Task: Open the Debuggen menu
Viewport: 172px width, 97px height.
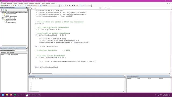Action: pyautogui.click(x=31, y=4)
